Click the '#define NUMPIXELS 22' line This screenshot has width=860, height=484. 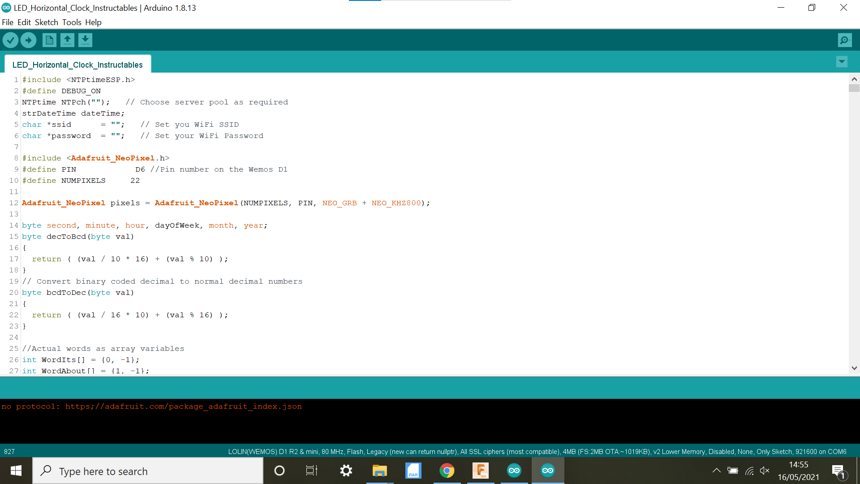81,181
